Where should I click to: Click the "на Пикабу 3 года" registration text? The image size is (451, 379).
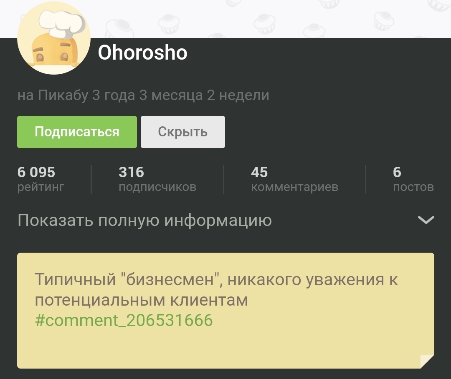pyautogui.click(x=76, y=95)
